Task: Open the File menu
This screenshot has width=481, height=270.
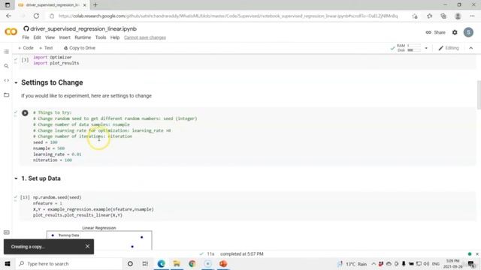Action: click(x=26, y=37)
